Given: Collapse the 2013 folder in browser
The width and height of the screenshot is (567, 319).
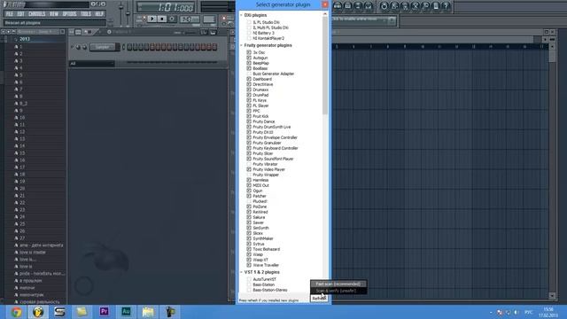Looking at the screenshot, I should click(16, 39).
